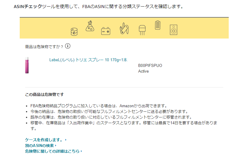Open the info icon beside 商品は危険物ですか？
The width and height of the screenshot is (252, 161).
click(68, 46)
